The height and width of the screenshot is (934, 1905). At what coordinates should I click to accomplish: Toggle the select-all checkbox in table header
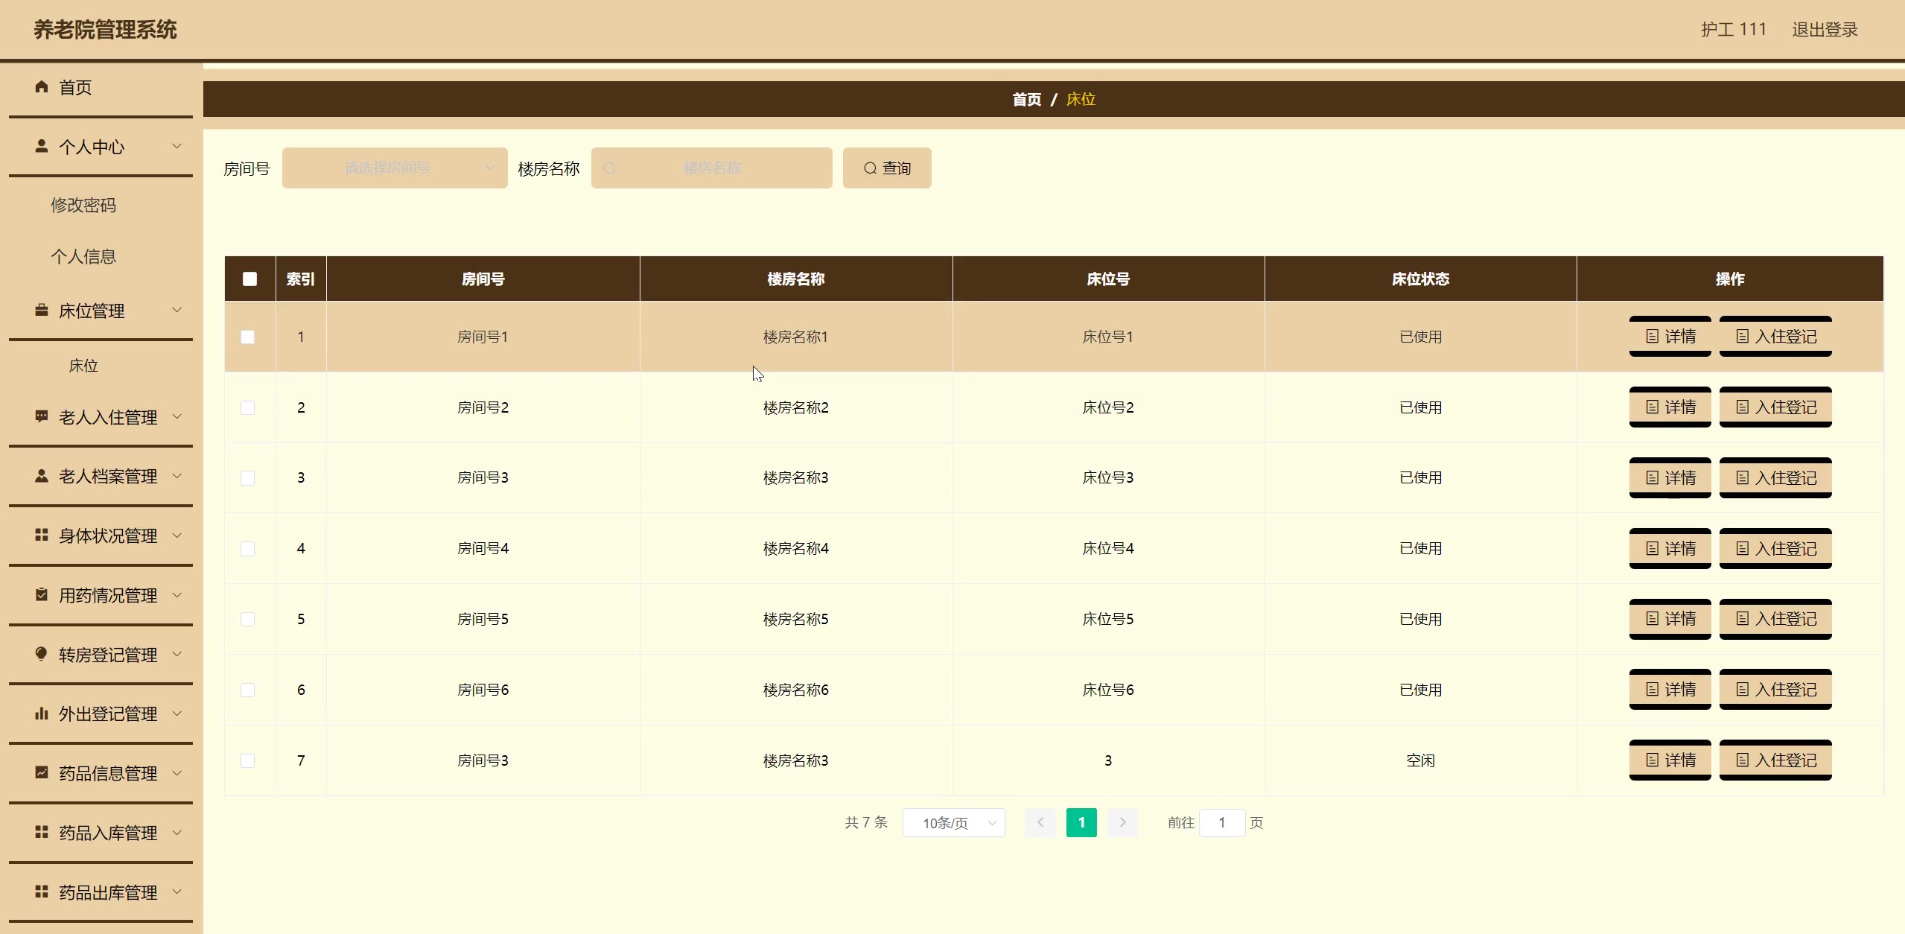(x=249, y=279)
